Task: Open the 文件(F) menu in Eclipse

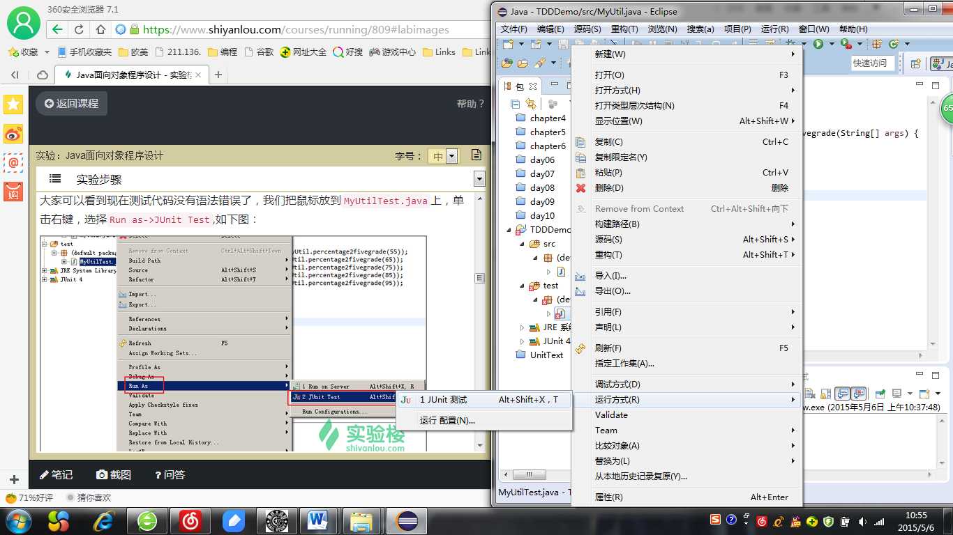Action: pyautogui.click(x=514, y=29)
